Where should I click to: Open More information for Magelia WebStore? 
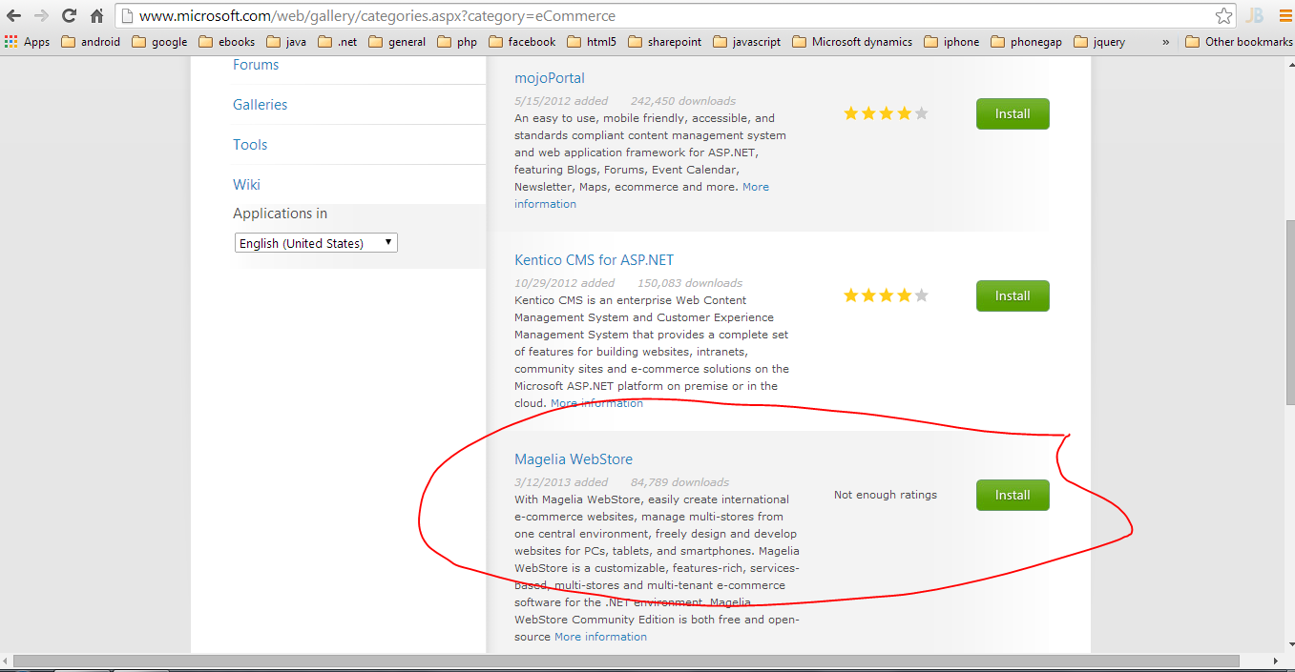600,637
